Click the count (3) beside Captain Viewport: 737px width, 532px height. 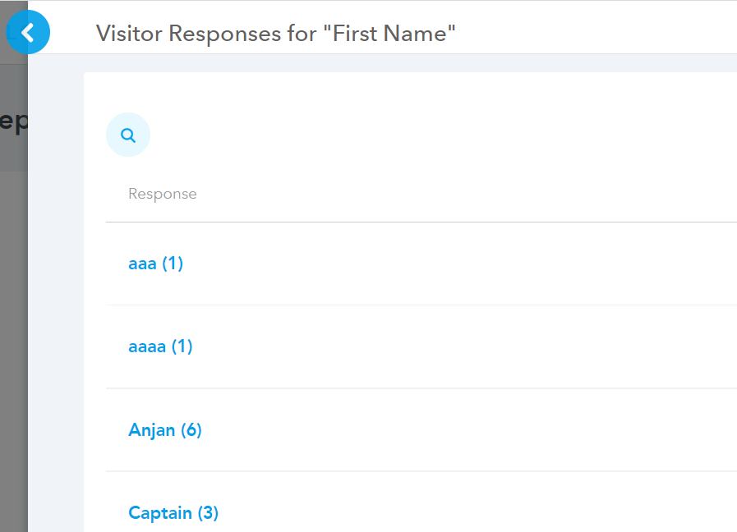(208, 513)
